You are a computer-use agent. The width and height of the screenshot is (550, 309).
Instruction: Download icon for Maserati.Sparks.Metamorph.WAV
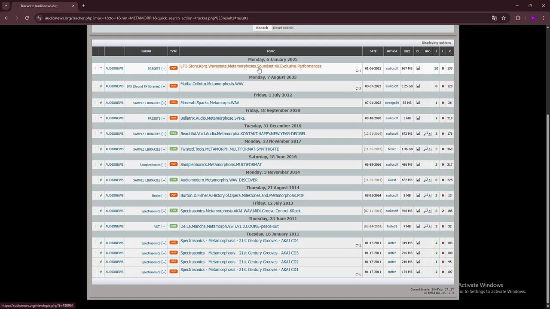coord(418,103)
